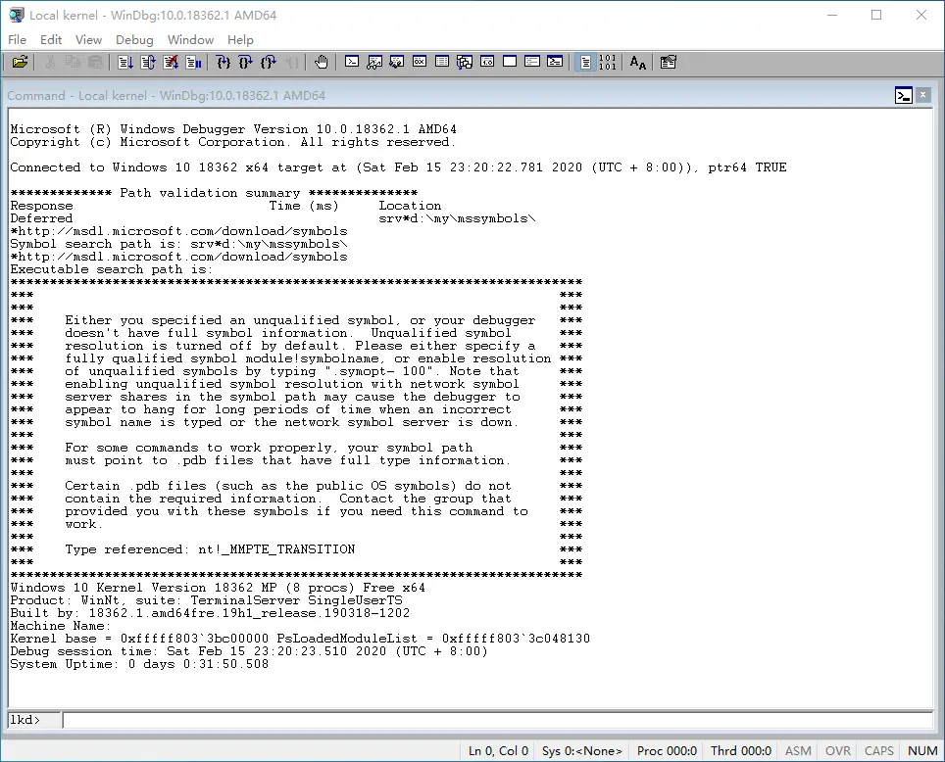Open the Call Stack window from the toolbar
This screenshot has height=762, width=945.
tap(465, 62)
